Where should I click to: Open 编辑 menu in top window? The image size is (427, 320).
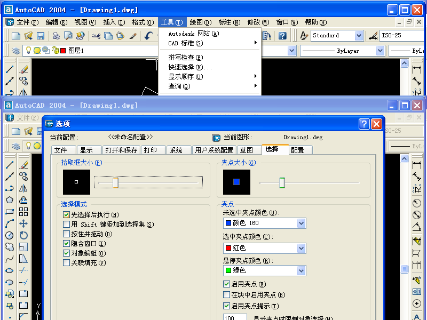[57, 22]
